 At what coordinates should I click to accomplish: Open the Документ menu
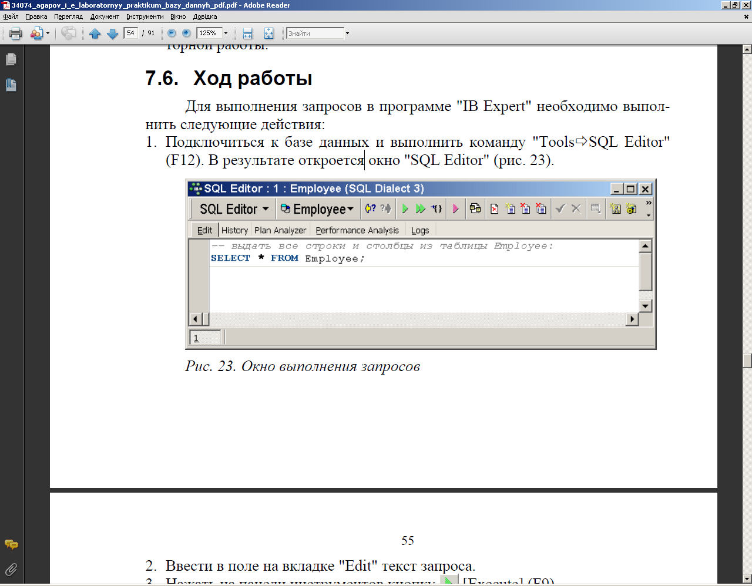[x=105, y=17]
